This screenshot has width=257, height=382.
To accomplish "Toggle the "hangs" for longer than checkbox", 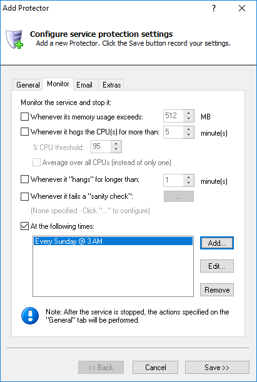I will [24, 179].
